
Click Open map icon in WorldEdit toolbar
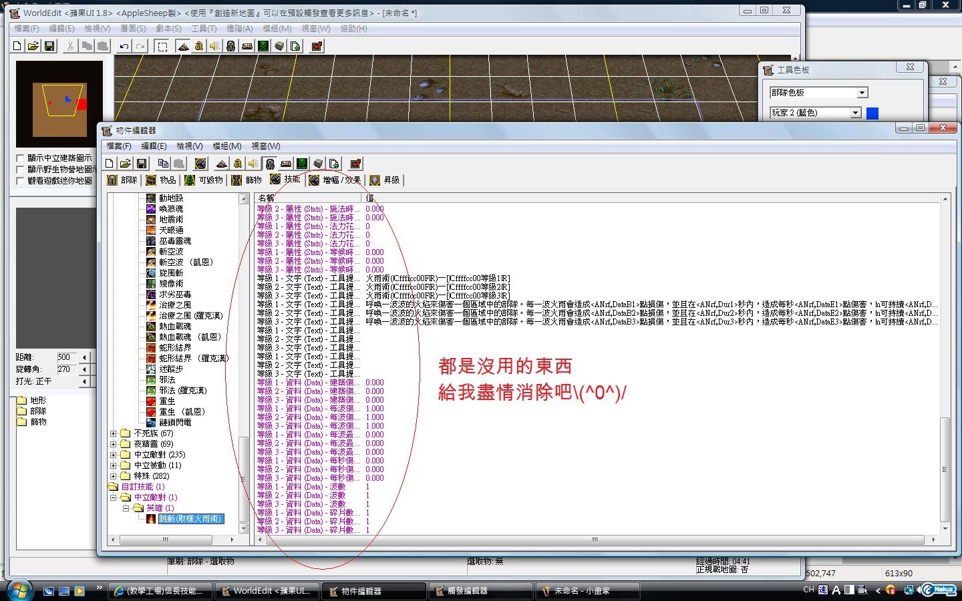point(33,46)
